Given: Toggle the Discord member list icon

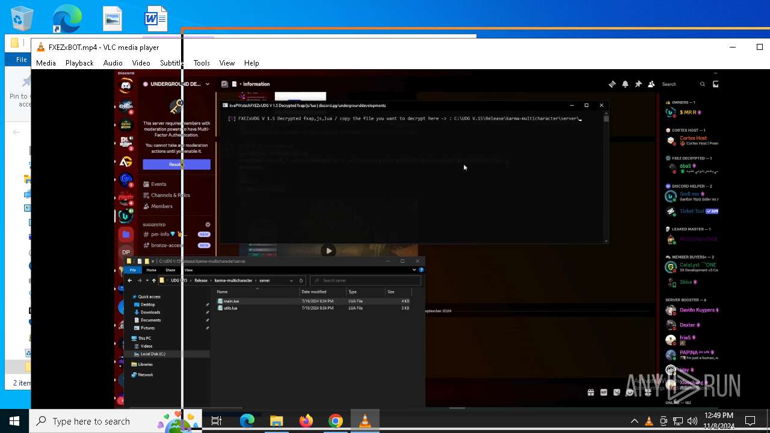Looking at the screenshot, I should (651, 84).
